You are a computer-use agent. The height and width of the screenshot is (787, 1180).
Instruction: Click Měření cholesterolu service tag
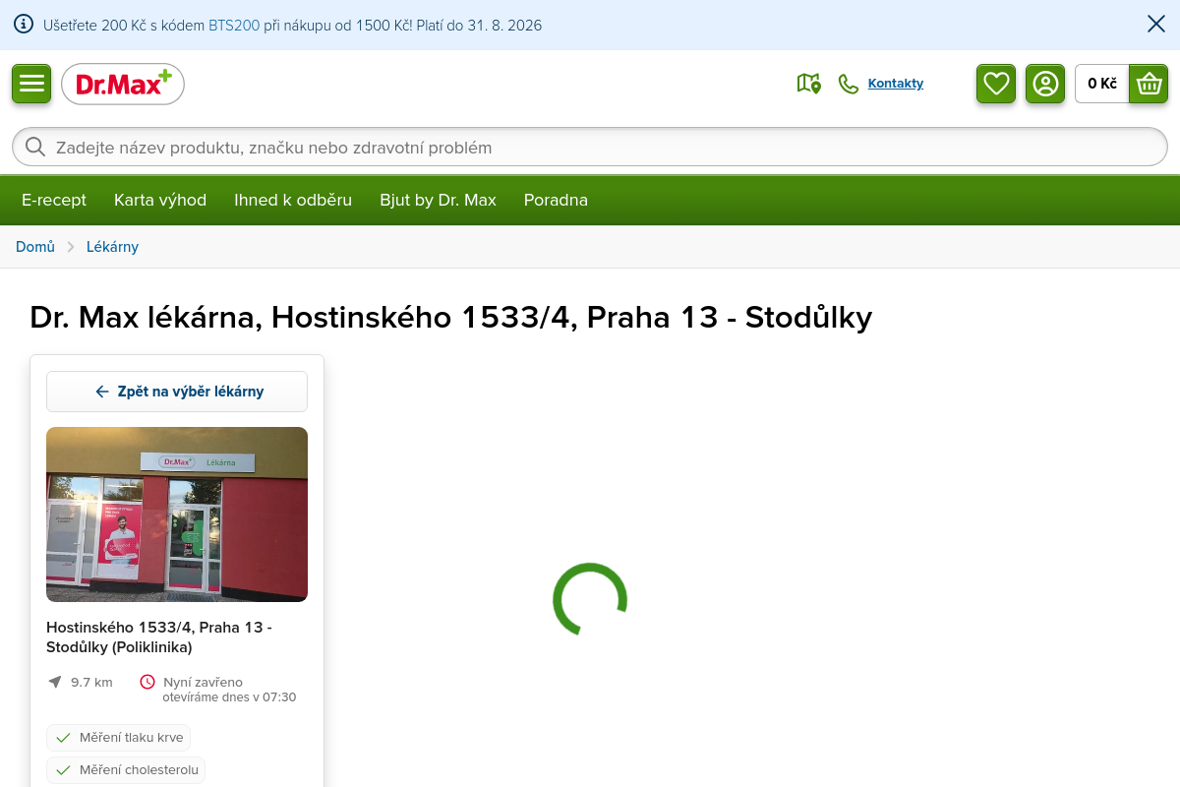tap(126, 770)
